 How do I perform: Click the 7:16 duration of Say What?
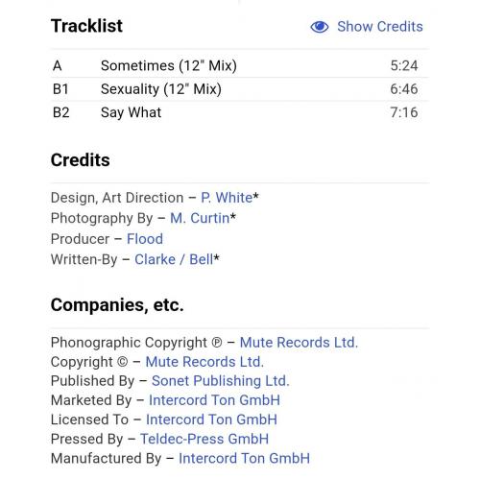click(404, 112)
